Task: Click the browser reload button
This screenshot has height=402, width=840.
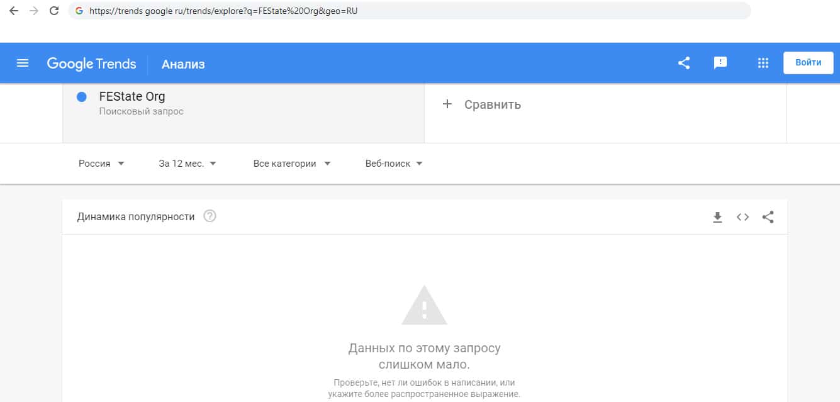Action: (x=54, y=11)
